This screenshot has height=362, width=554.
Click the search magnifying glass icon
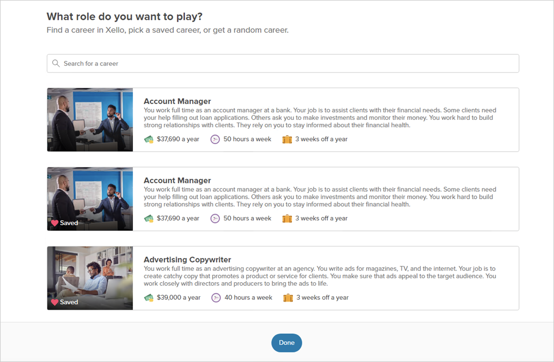(56, 63)
